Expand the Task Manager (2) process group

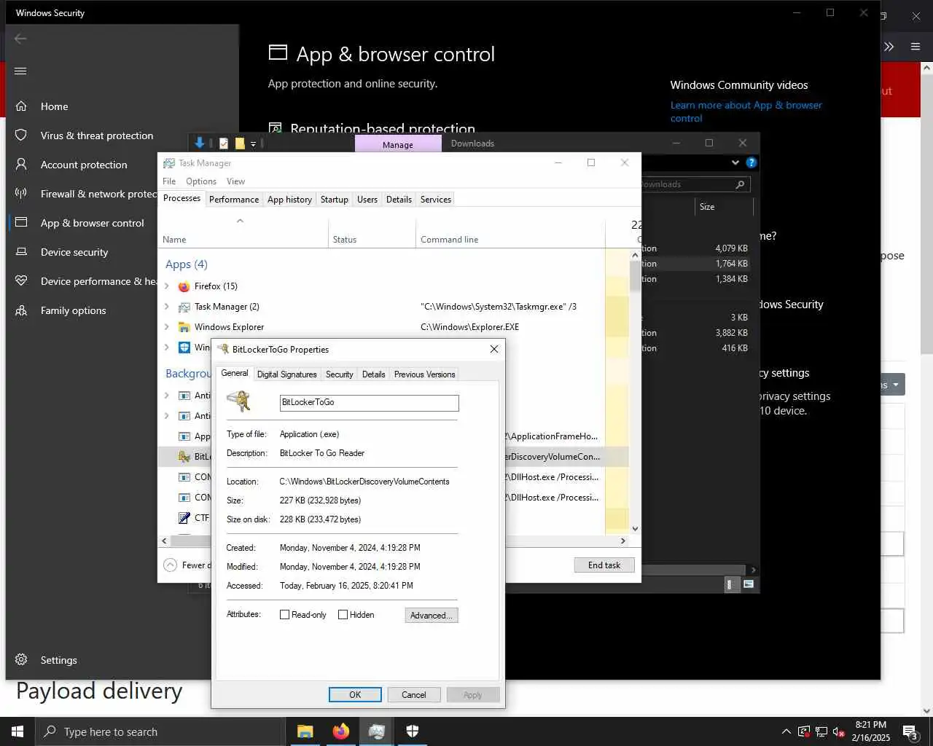pos(167,307)
